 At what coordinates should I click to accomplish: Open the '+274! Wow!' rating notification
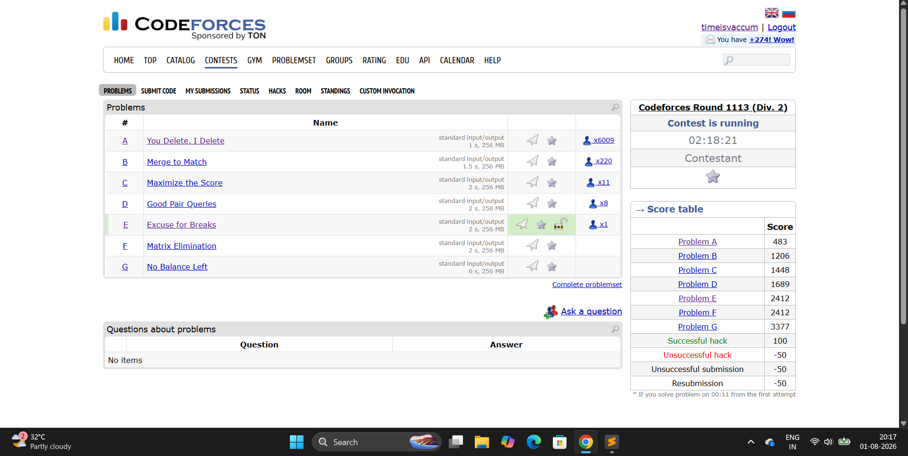pyautogui.click(x=772, y=40)
